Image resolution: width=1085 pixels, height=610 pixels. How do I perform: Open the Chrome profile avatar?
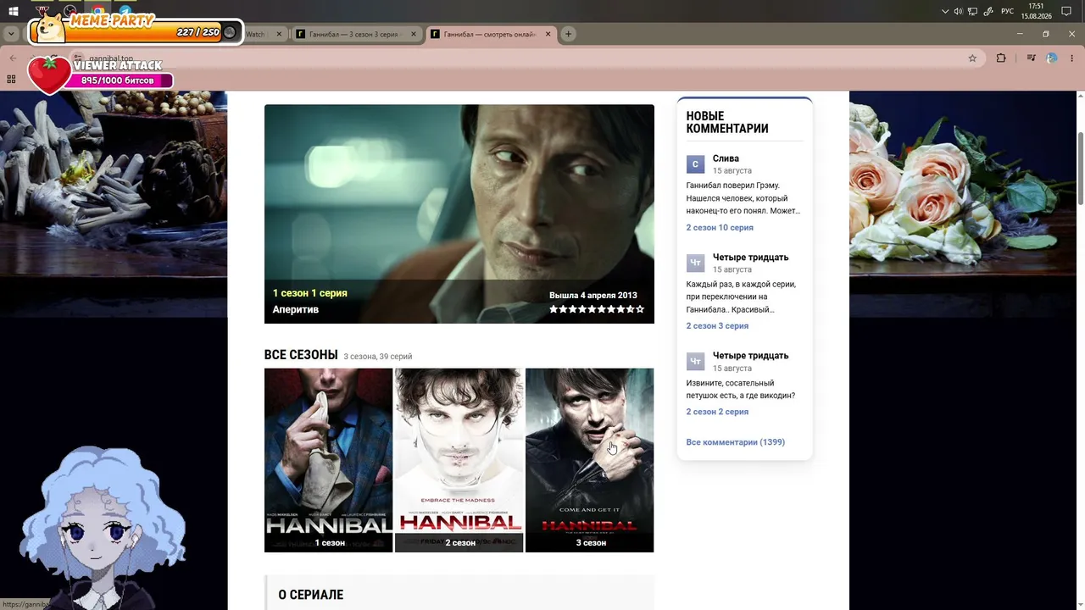[1052, 58]
